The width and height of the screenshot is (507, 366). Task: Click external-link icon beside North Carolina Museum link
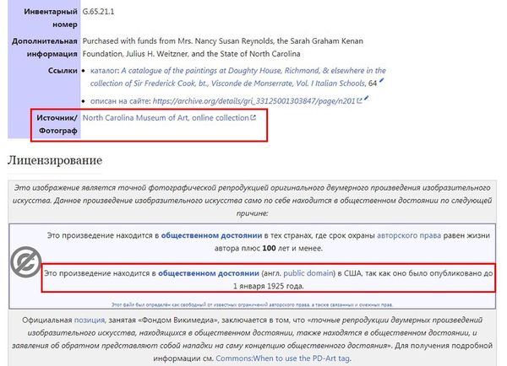253,118
